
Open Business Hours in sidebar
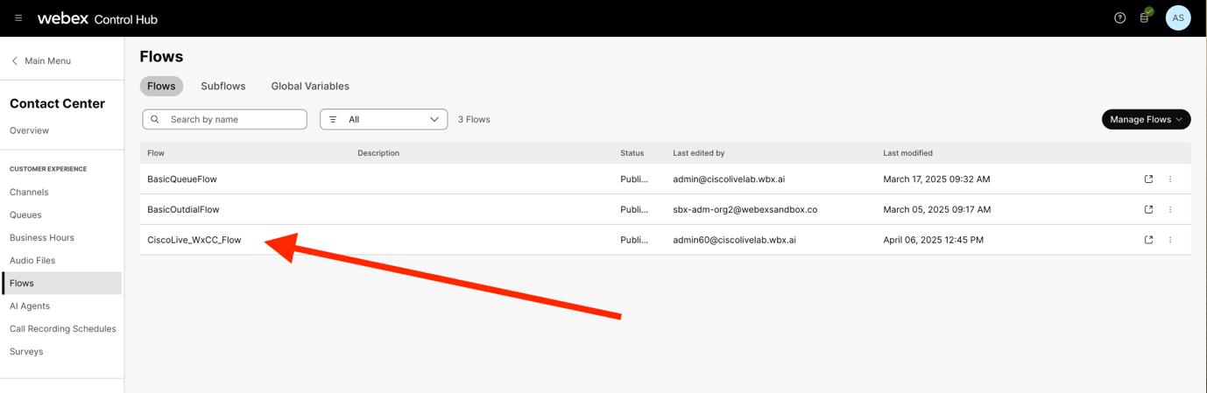(x=42, y=238)
